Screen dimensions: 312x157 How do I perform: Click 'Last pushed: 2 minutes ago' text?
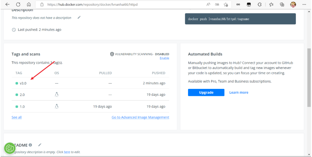(x=40, y=30)
